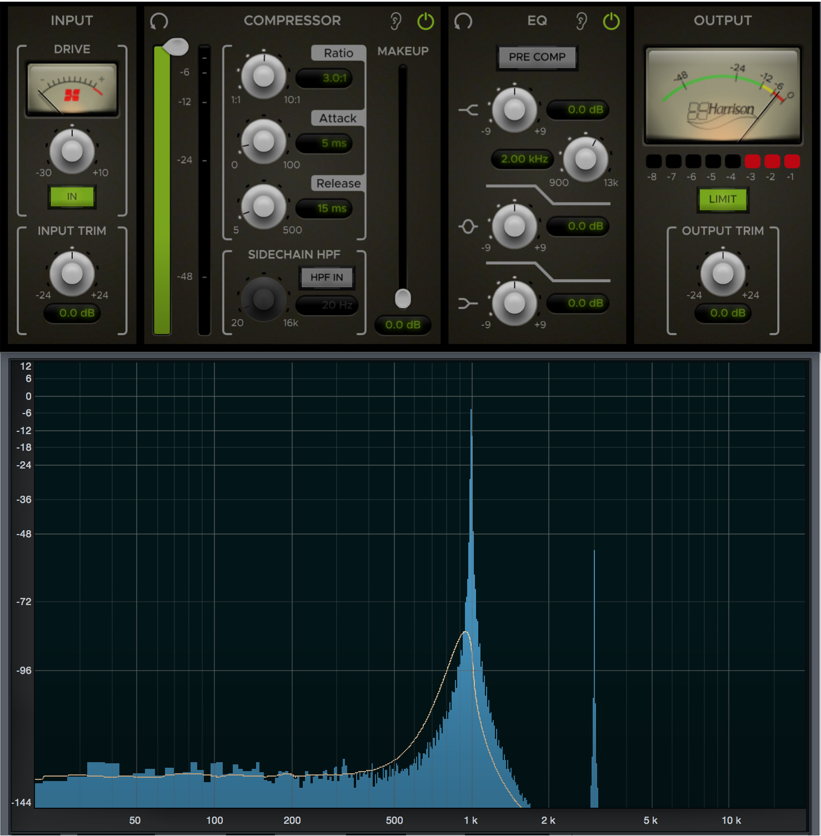Click the Ratio label button

(x=338, y=53)
